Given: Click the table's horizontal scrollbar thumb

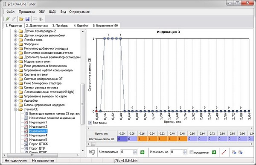Looking at the screenshot, I should click(93, 144).
